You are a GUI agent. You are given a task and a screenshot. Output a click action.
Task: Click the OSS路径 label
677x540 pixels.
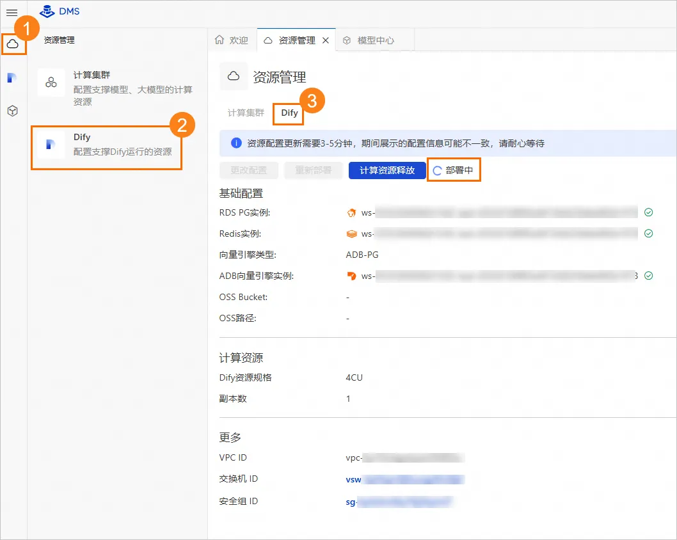[238, 318]
